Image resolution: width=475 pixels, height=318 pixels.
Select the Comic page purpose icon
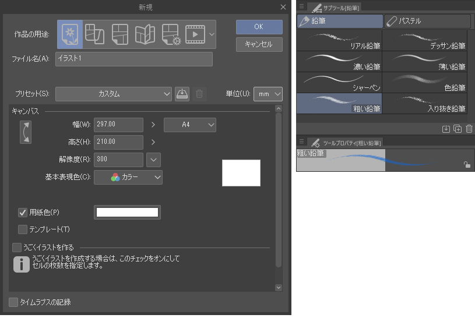119,34
